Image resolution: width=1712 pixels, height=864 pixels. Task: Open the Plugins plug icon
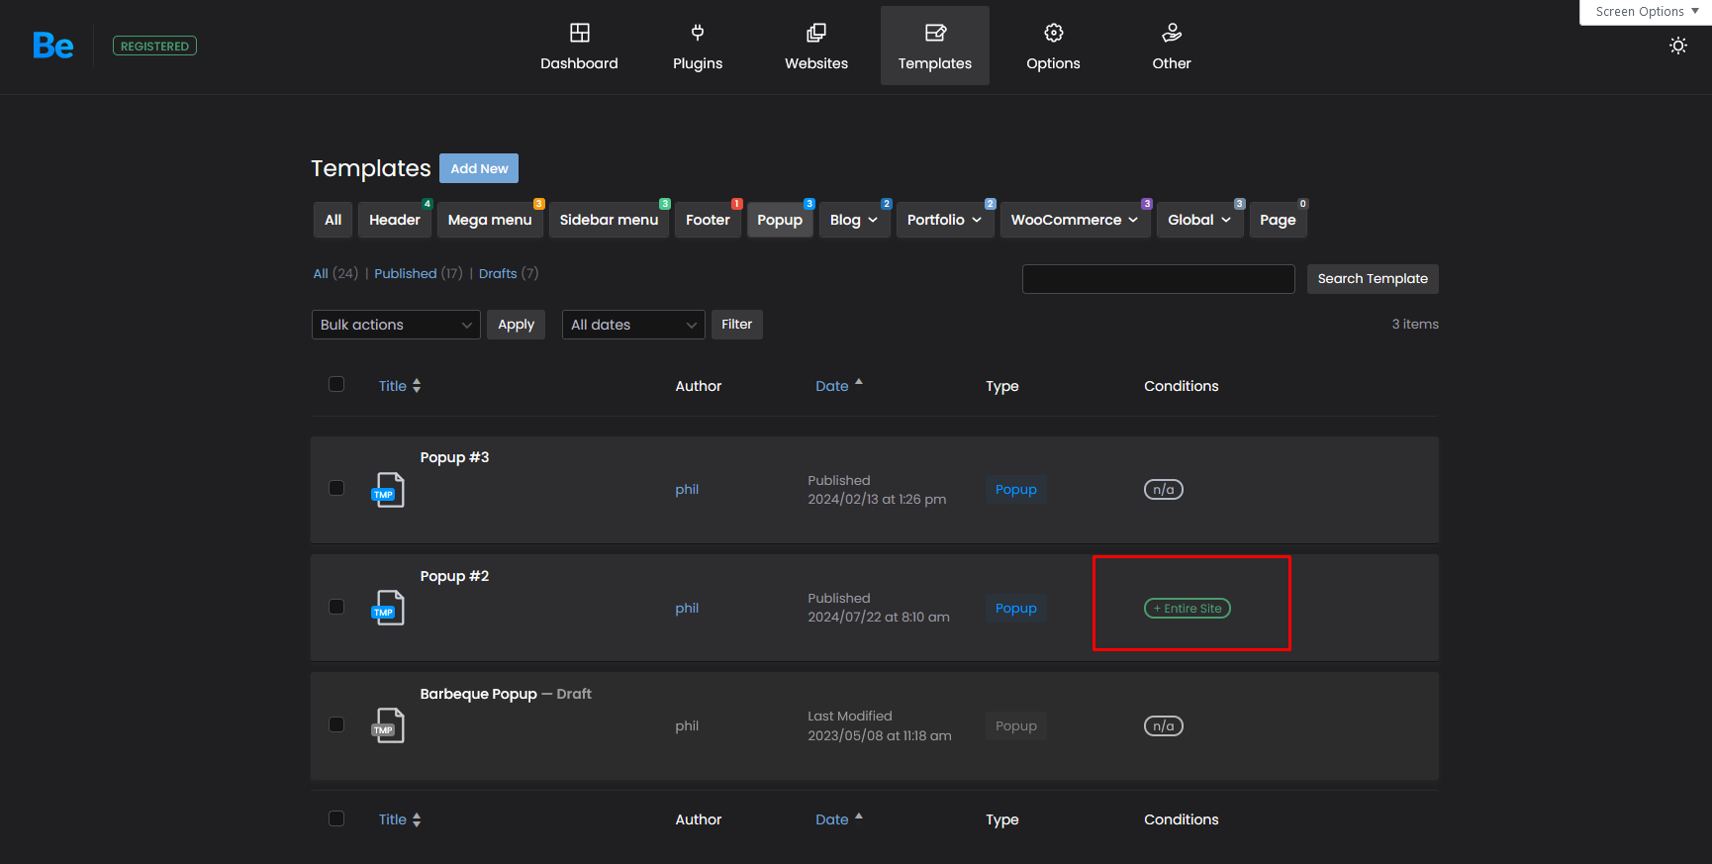[698, 33]
